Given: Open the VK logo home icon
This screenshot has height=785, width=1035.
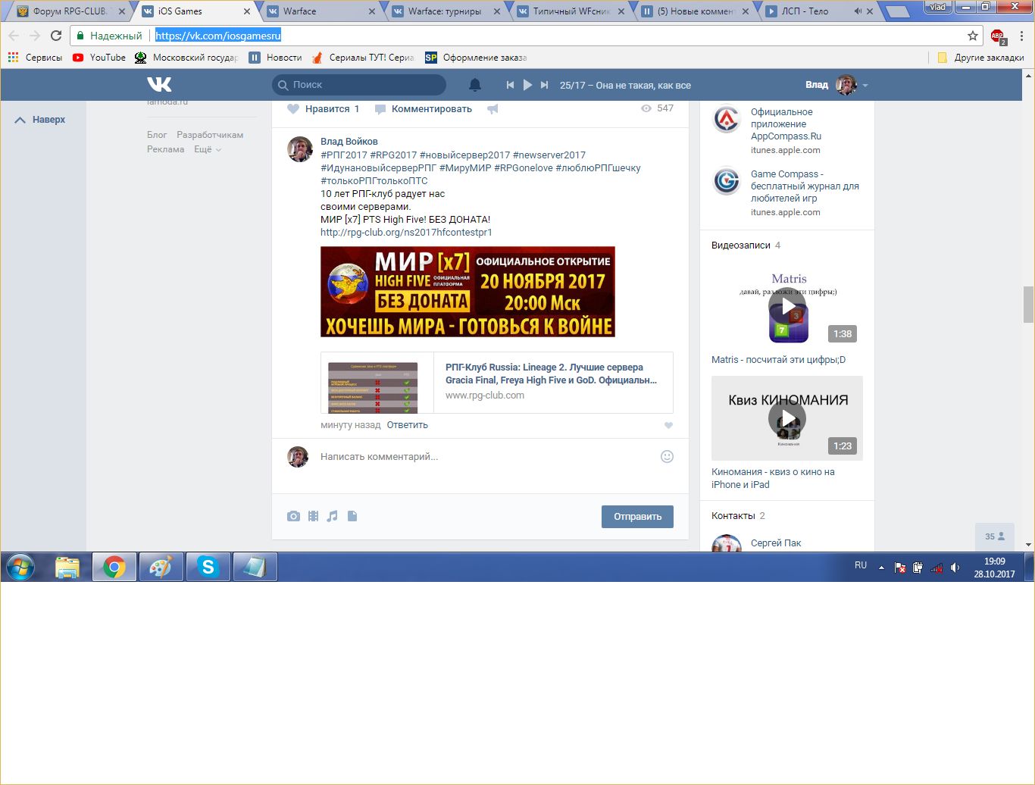Looking at the screenshot, I should [159, 85].
